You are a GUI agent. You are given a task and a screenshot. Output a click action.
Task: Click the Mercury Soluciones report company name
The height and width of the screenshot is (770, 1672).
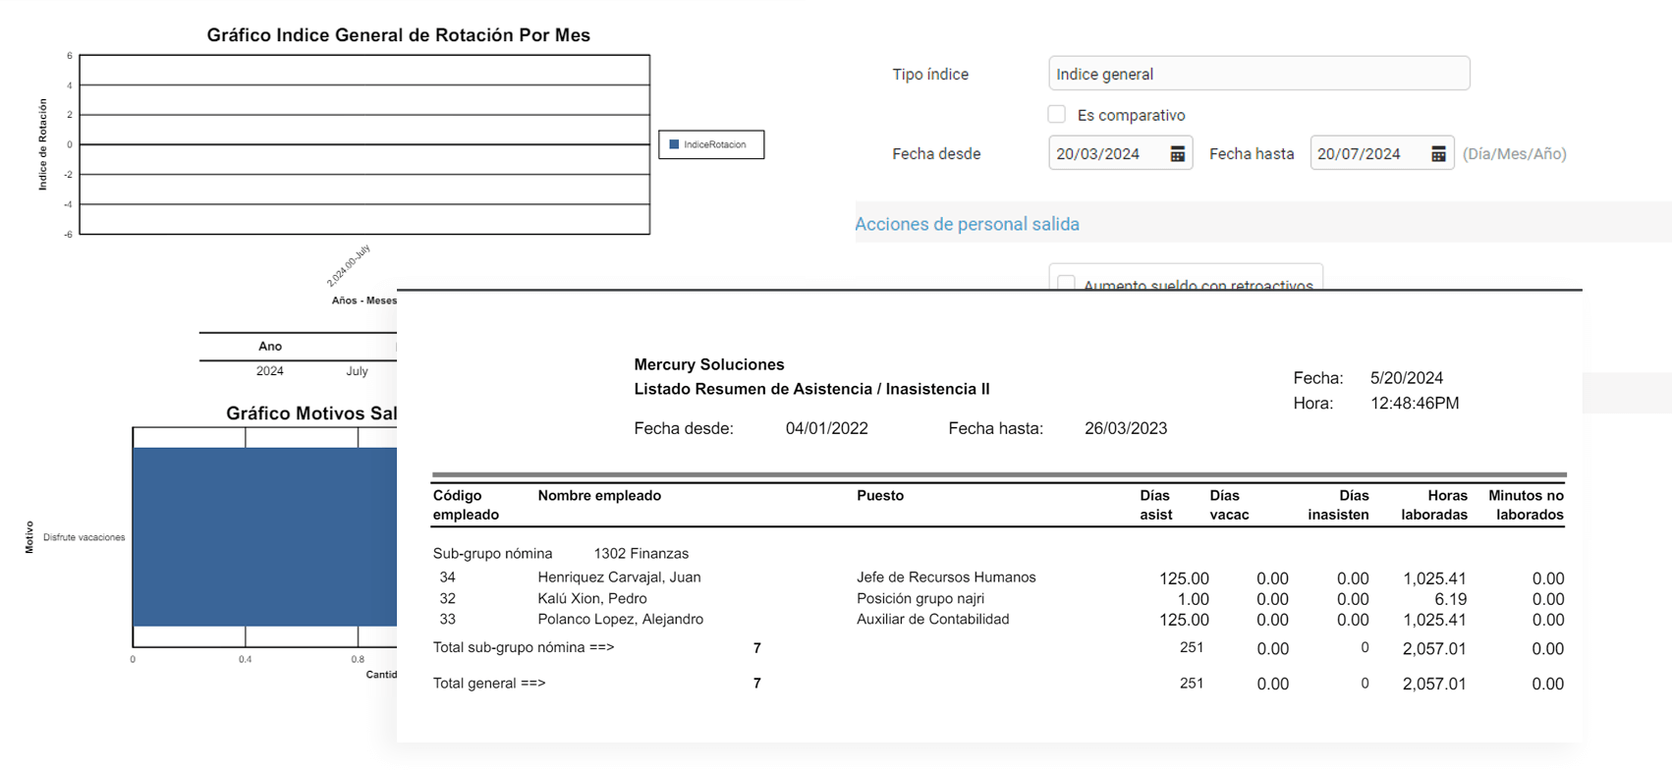tap(709, 364)
